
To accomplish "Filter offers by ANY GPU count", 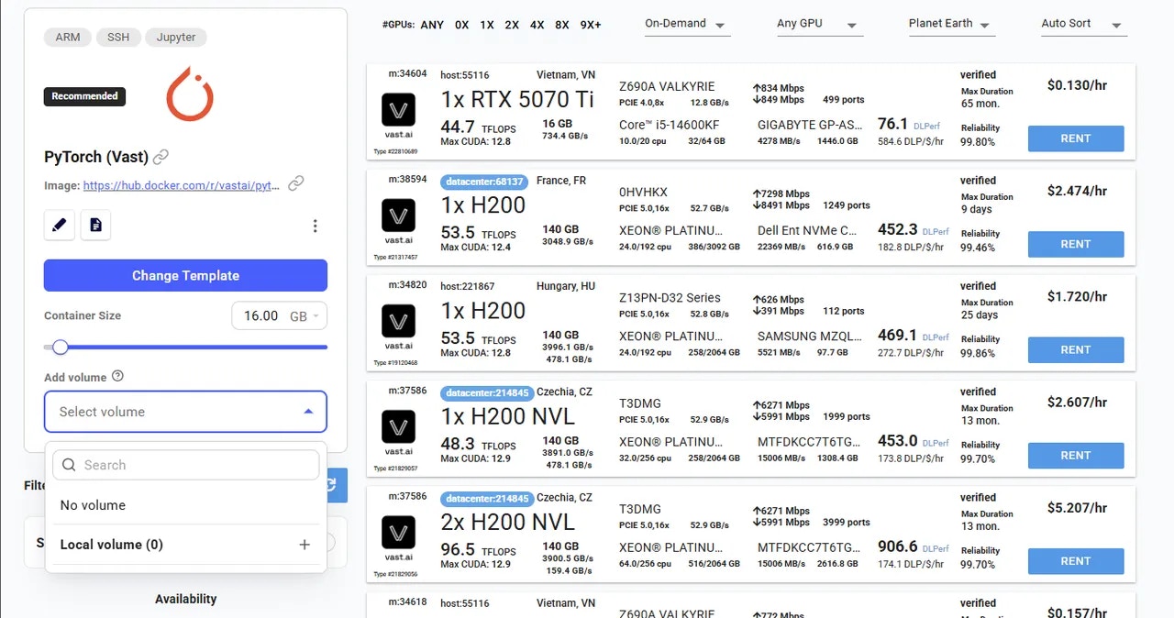I will 432,25.
